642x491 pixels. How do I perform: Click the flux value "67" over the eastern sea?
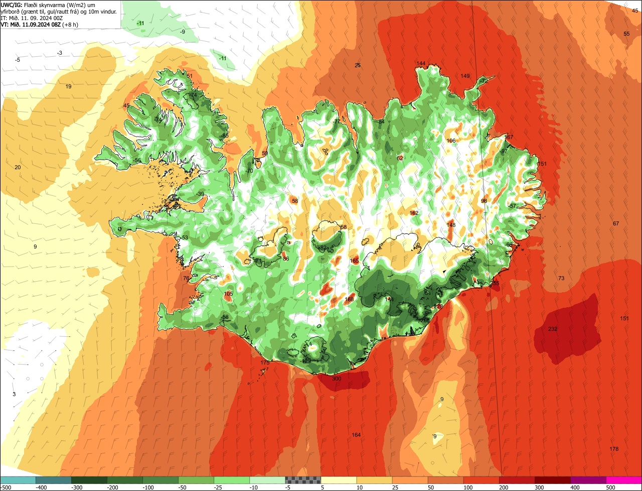(x=616, y=223)
